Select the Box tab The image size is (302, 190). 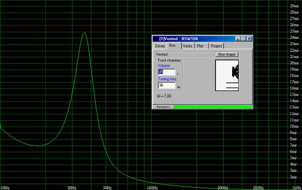(x=173, y=46)
